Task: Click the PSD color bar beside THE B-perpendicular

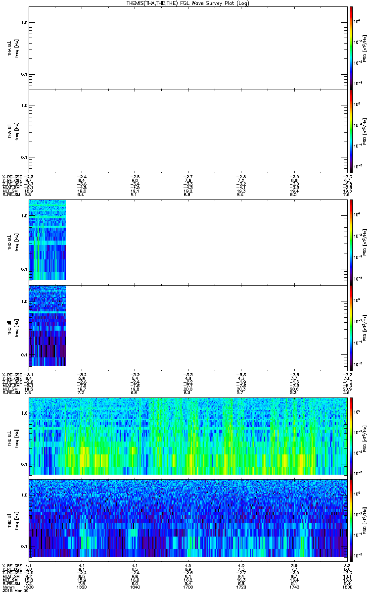Action: (x=351, y=438)
